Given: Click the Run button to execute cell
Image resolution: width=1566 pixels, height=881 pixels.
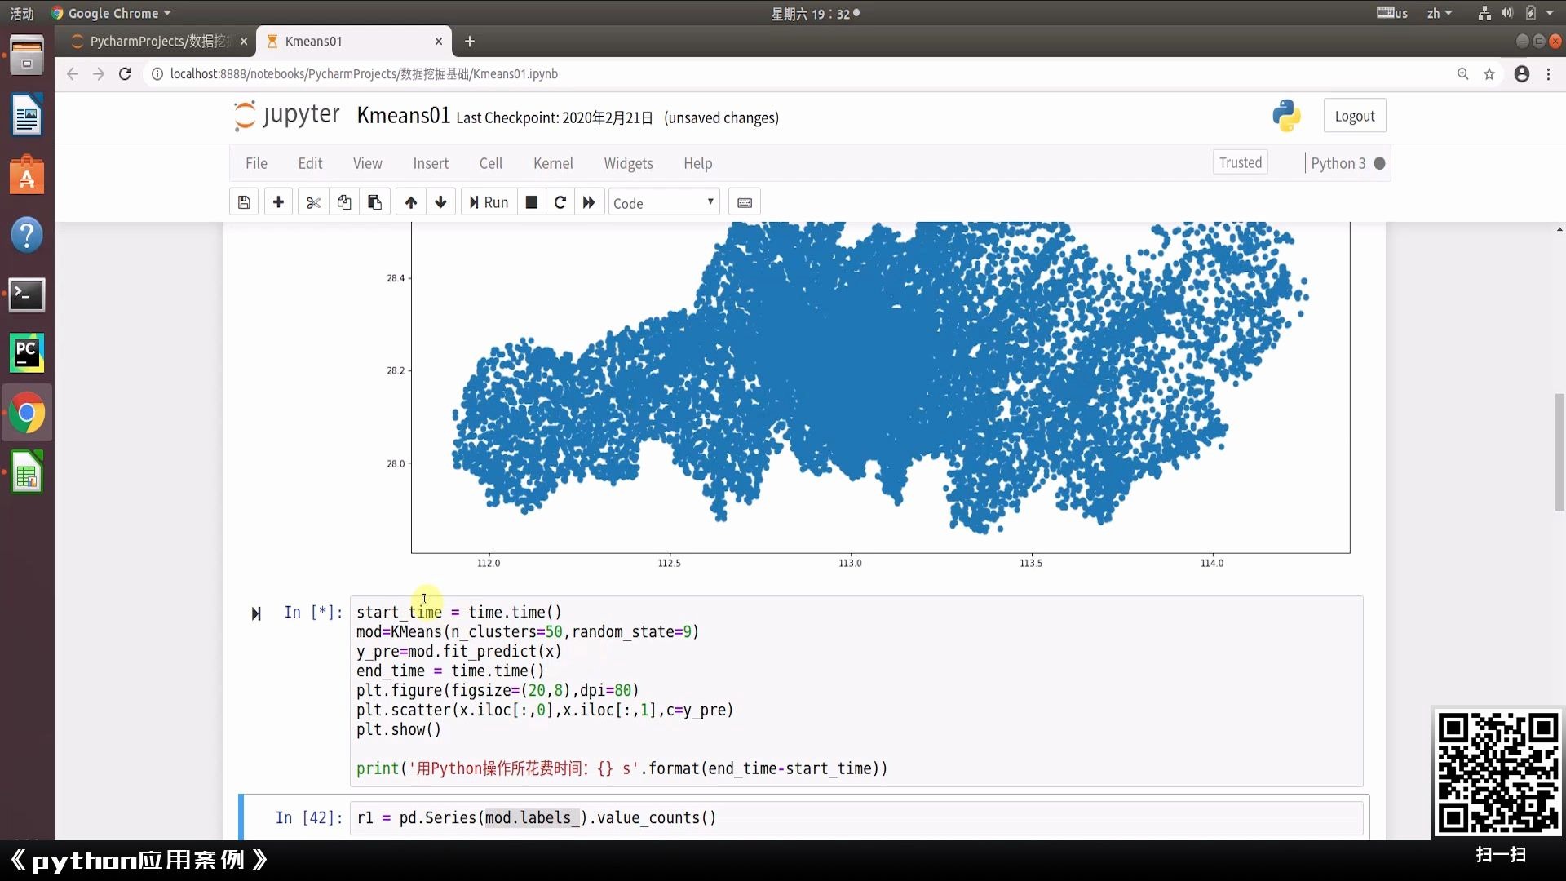Looking at the screenshot, I should [x=487, y=202].
